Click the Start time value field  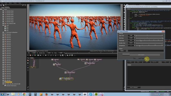131,35
